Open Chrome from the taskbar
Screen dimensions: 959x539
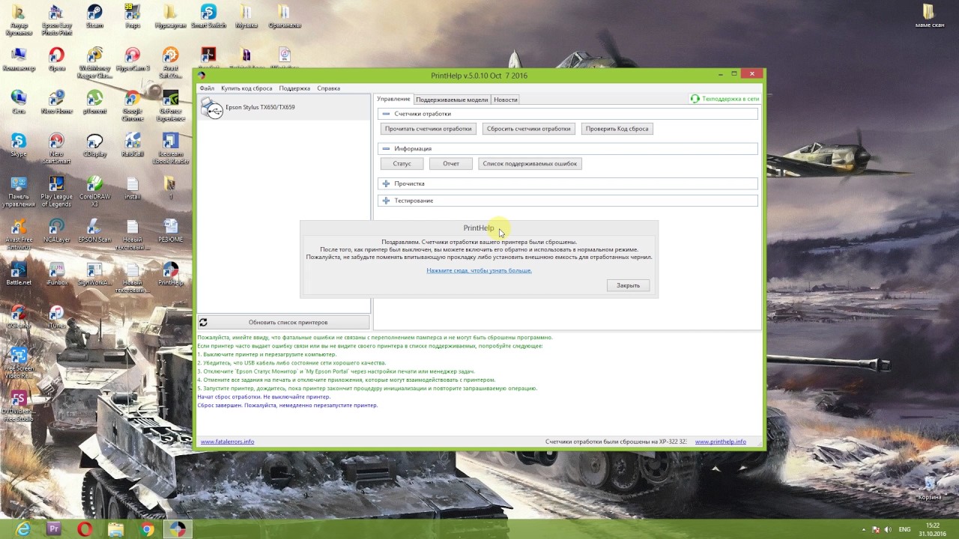(x=147, y=529)
